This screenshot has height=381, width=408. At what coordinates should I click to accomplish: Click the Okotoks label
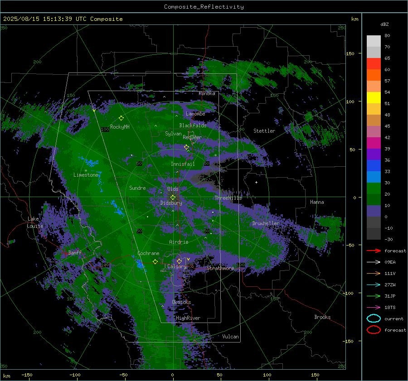(x=181, y=302)
